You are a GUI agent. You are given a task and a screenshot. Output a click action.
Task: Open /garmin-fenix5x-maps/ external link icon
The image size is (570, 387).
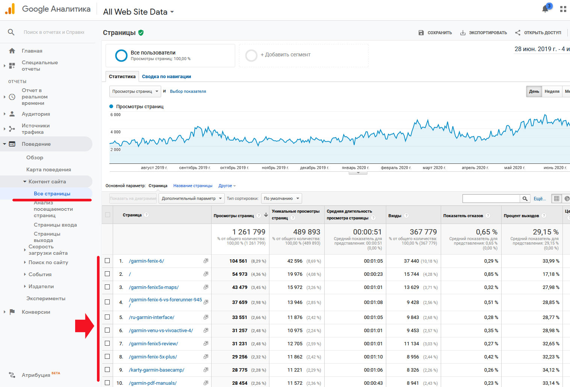206,287
